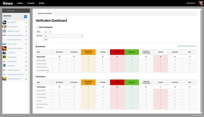Screen dimensions: 204x117
Task: Select the Verification Dashboard tab
Action: (45, 13)
